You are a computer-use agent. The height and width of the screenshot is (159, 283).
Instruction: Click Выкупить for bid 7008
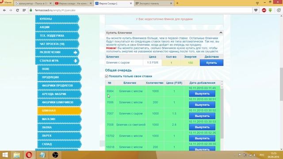(202, 127)
